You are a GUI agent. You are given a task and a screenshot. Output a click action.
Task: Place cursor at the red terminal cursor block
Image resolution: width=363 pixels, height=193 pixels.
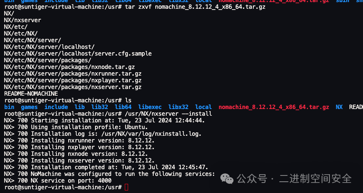[126, 187]
